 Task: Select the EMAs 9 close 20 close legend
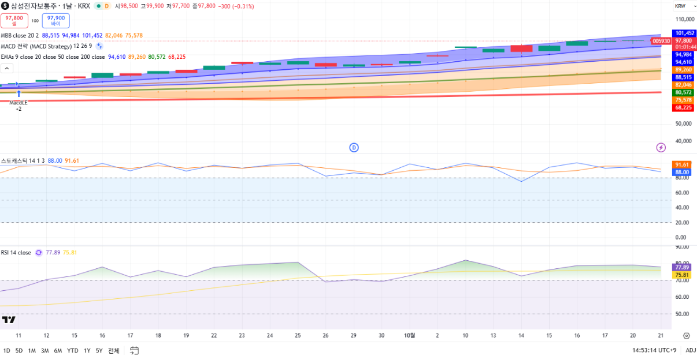click(53, 57)
